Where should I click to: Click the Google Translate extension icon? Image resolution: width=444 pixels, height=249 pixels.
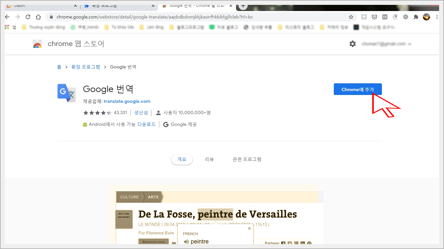tap(67, 93)
